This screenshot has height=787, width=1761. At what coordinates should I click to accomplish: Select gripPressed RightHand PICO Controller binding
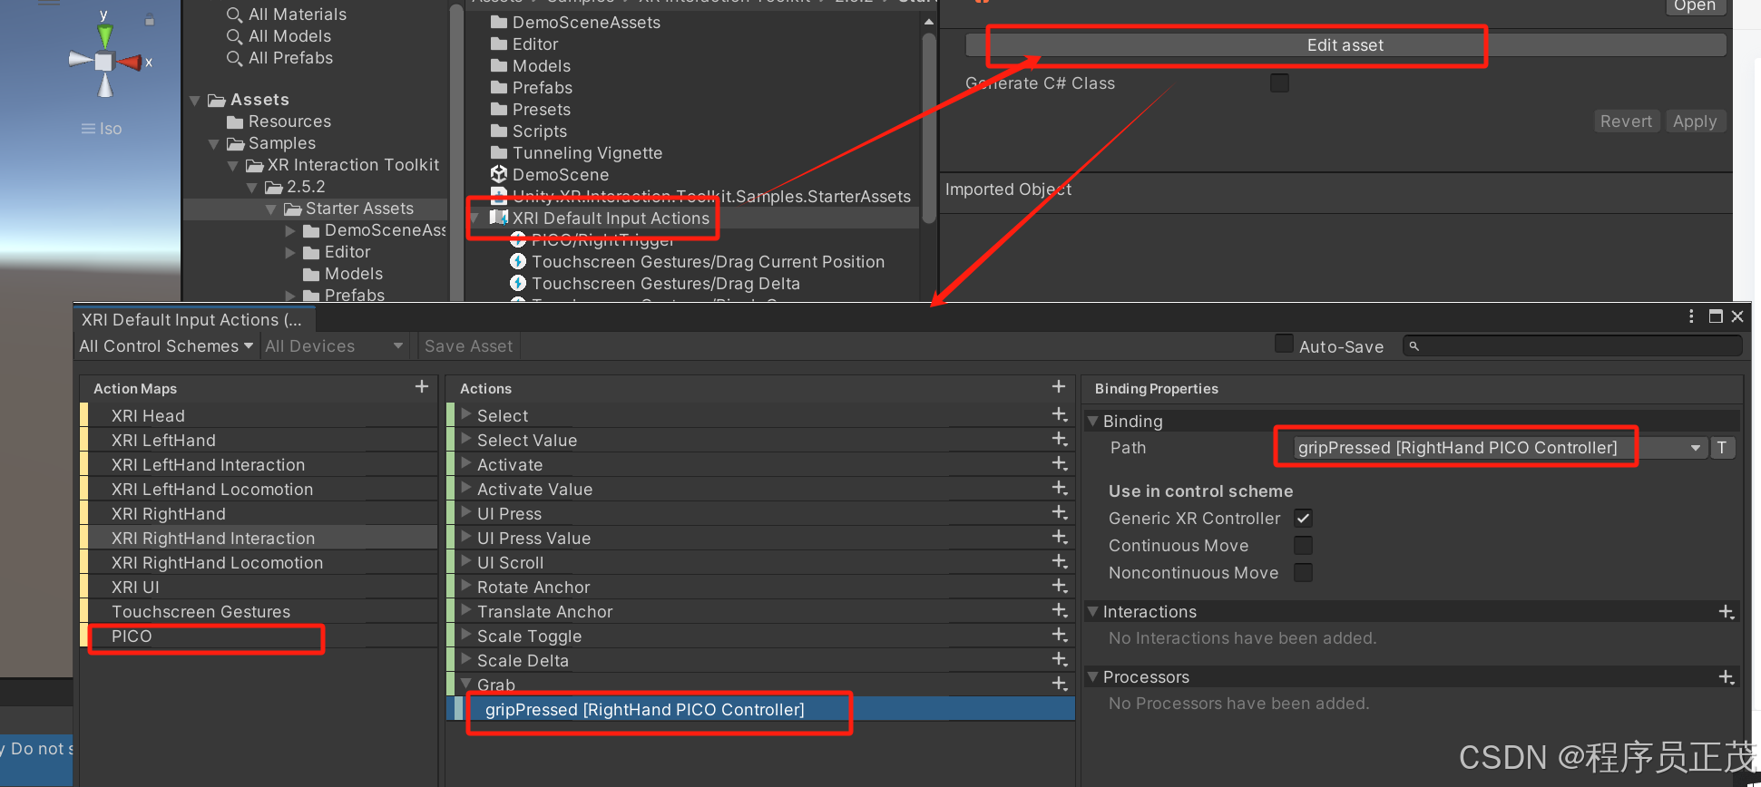pos(762,710)
